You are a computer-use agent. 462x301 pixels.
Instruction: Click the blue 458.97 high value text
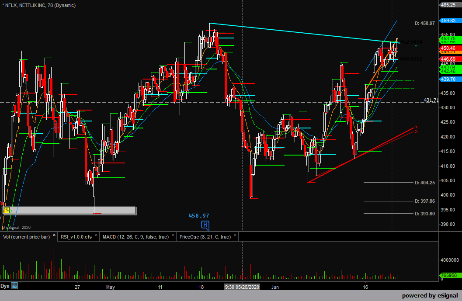point(199,216)
